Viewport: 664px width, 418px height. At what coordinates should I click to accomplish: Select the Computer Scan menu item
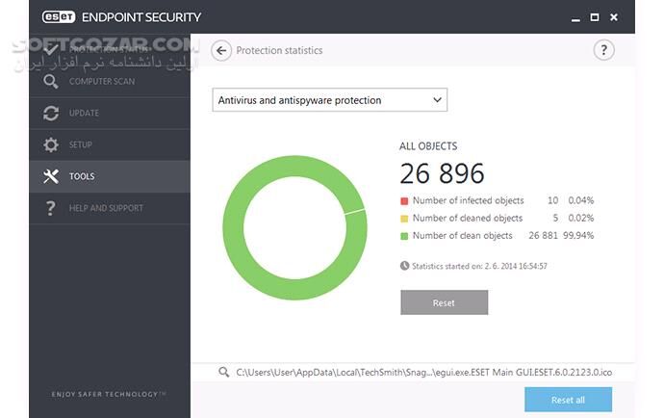pyautogui.click(x=101, y=81)
